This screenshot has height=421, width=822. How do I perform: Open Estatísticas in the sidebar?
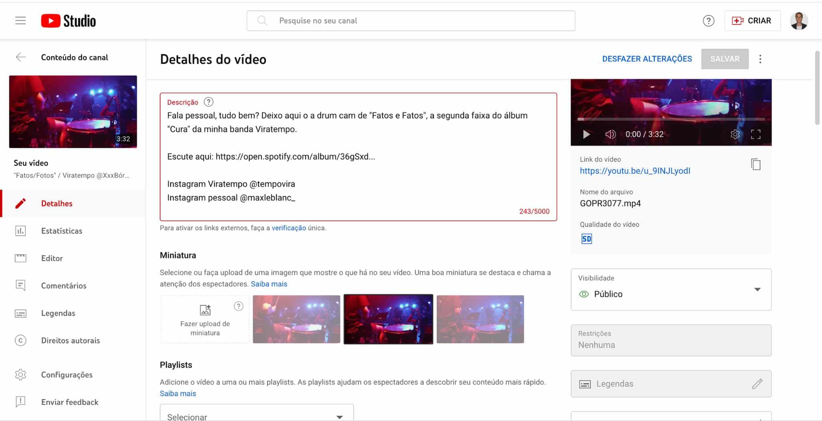(73, 231)
